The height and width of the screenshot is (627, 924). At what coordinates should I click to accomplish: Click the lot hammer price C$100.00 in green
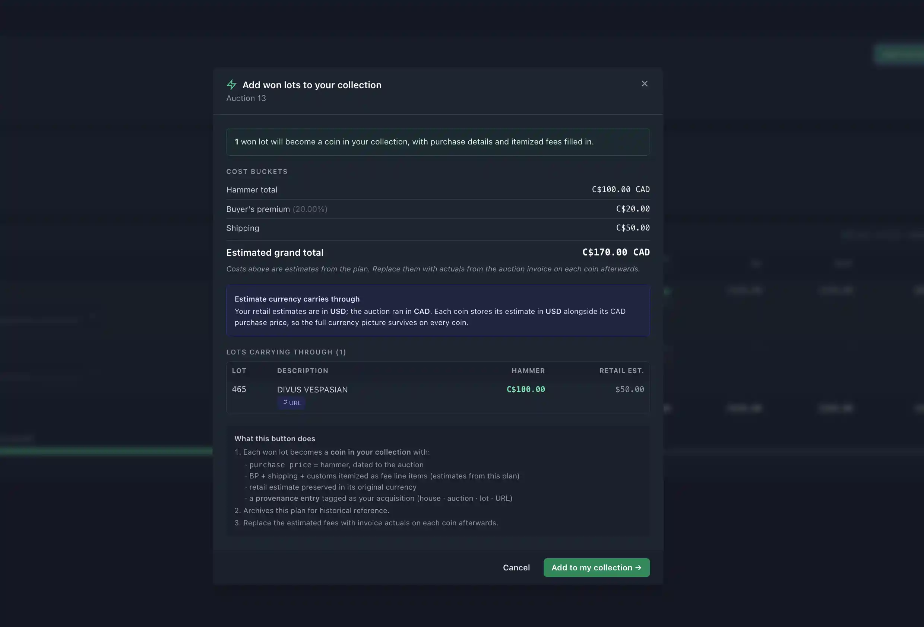point(526,389)
